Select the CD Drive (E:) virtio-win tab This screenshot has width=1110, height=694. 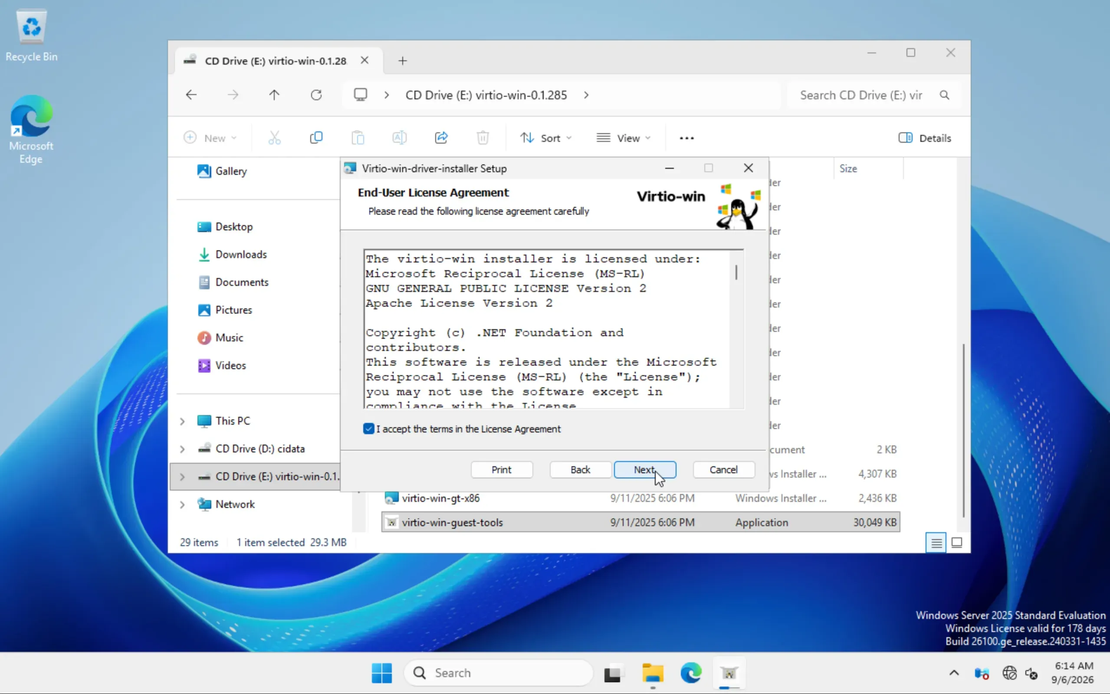pos(278,61)
